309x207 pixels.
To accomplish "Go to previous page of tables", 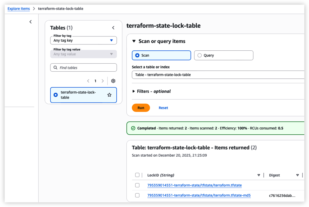I will (88, 81).
